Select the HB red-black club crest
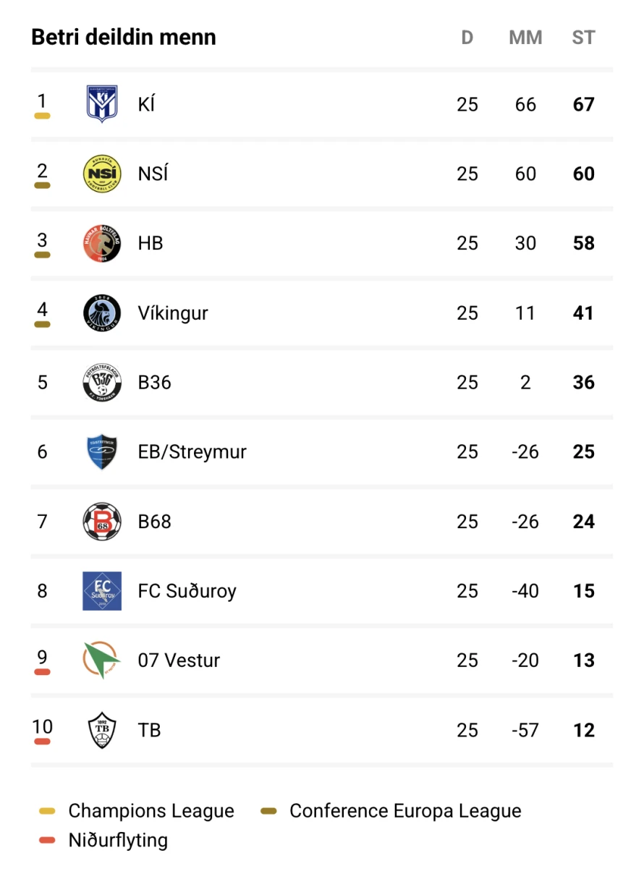Screen dimensions: 644x879 tap(101, 243)
